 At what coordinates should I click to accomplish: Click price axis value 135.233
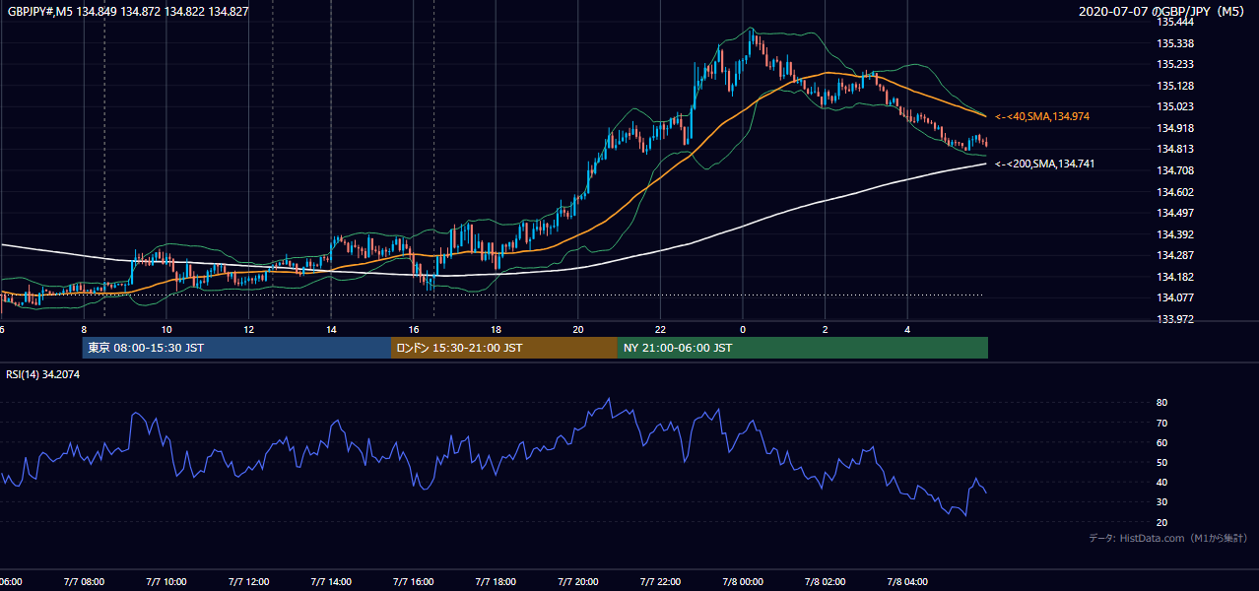click(1175, 64)
